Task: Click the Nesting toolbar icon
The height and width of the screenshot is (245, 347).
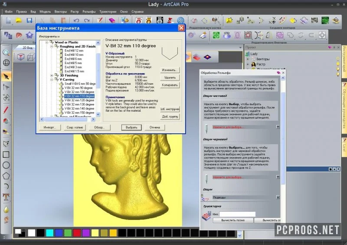Action: 314,20
